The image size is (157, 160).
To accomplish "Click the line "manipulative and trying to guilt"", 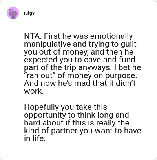I will pos(80,44).
